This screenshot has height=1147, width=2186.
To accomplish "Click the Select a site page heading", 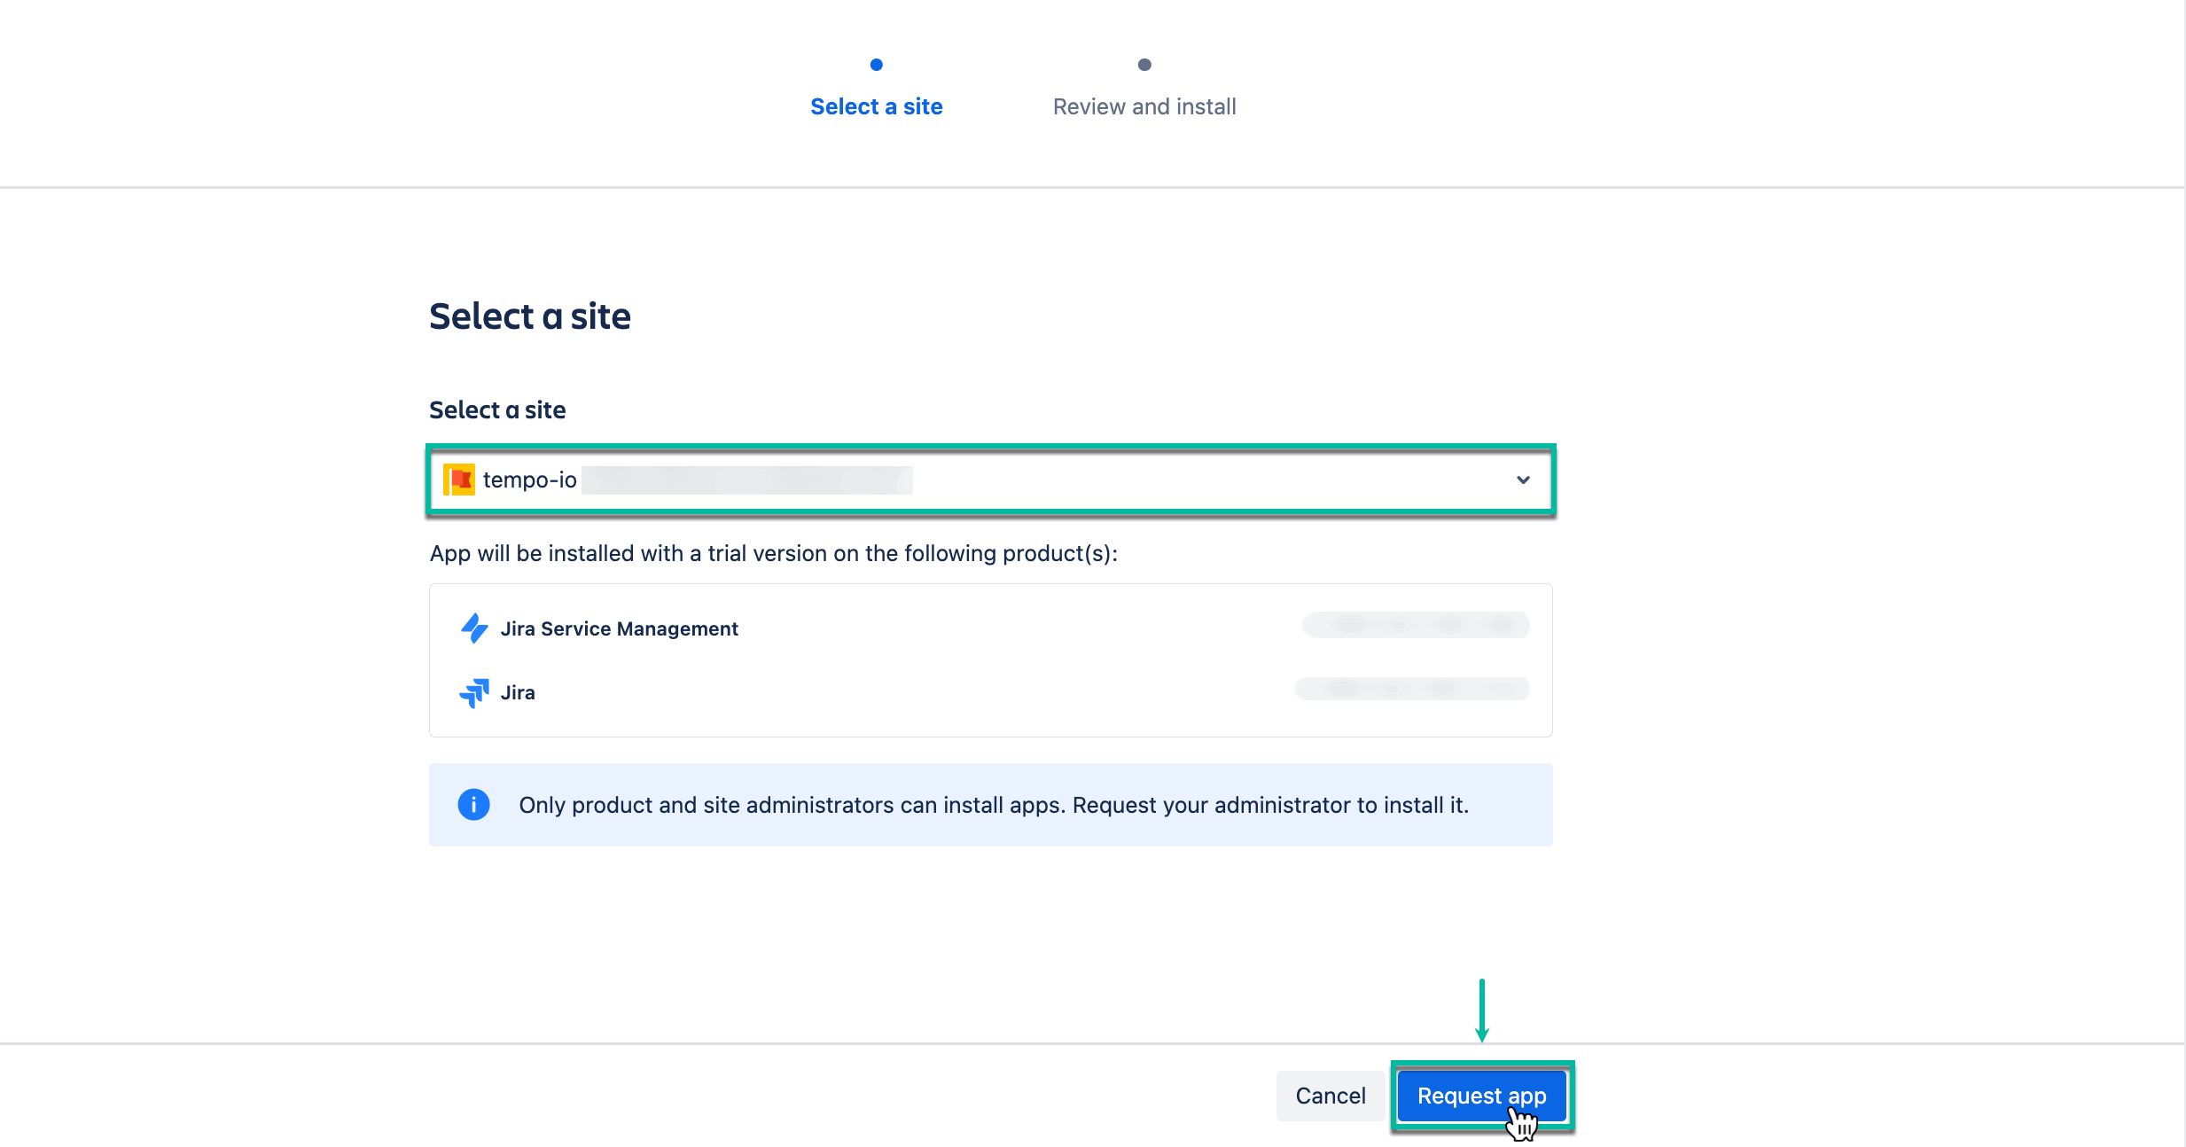I will coord(529,316).
